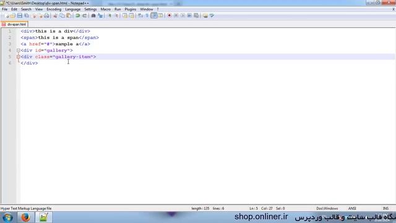Click the text "this is a div"

click(x=54, y=31)
